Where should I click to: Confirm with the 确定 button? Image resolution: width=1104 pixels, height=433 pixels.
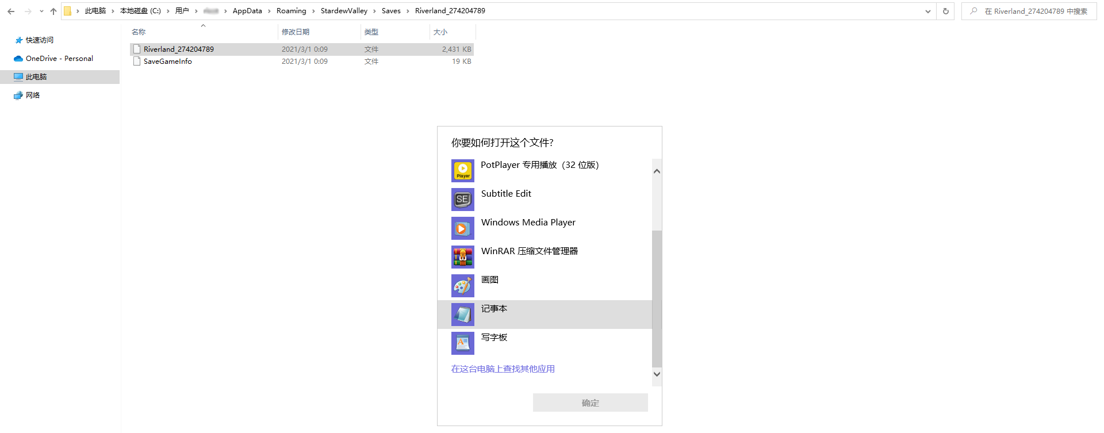(x=591, y=403)
